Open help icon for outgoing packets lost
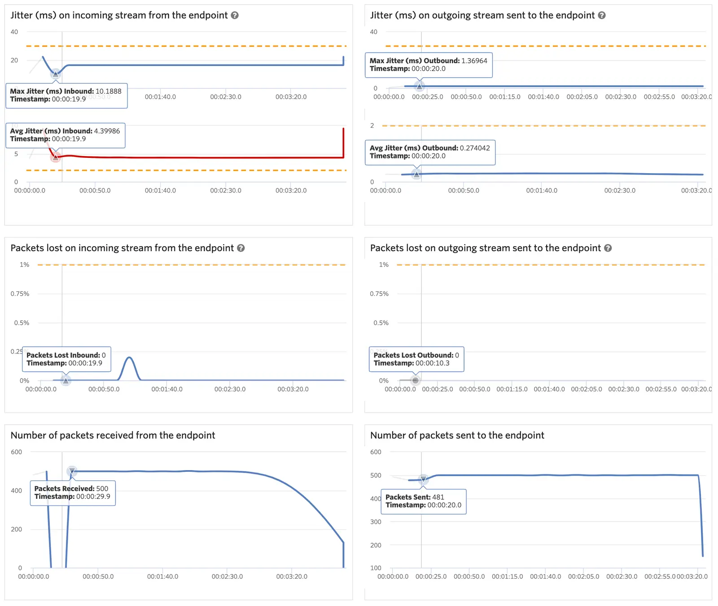718x606 pixels. (x=608, y=248)
